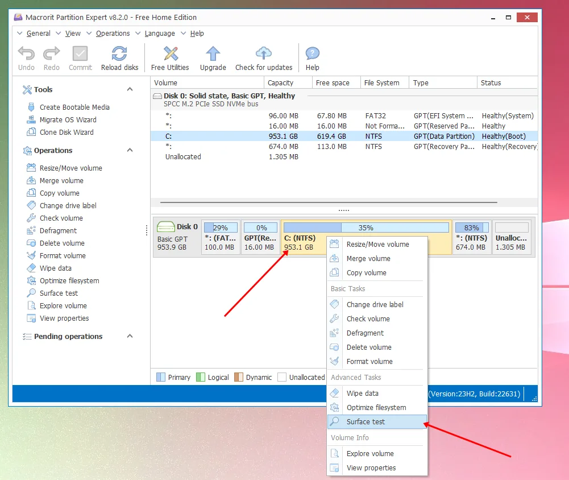Click the Capacity column header
The width and height of the screenshot is (569, 480).
click(x=280, y=82)
